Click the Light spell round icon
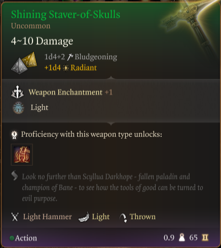Screen dimensions: 221x248 [x=18, y=108]
